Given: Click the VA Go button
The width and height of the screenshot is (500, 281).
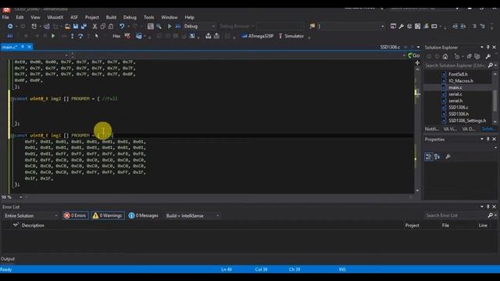Looking at the screenshot, I should pyautogui.click(x=414, y=55).
